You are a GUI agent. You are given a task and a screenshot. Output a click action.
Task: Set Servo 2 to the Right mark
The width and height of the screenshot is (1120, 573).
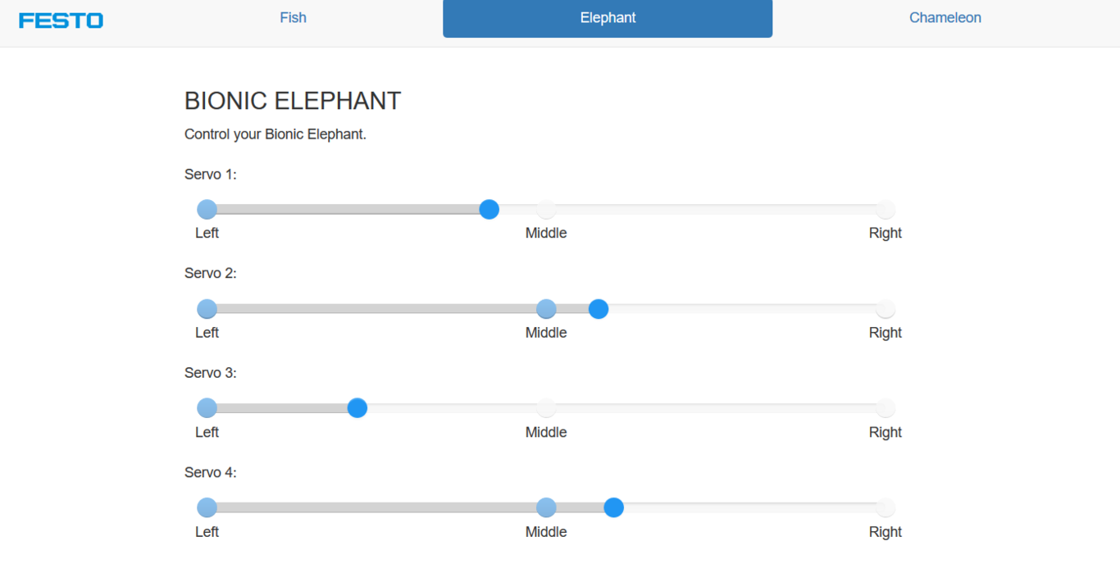[x=885, y=309]
